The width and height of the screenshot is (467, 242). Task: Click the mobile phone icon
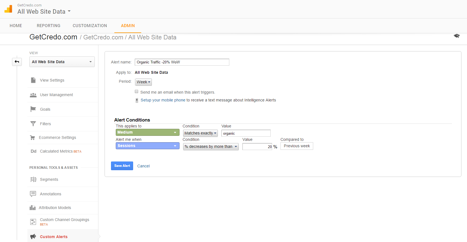tap(137, 100)
